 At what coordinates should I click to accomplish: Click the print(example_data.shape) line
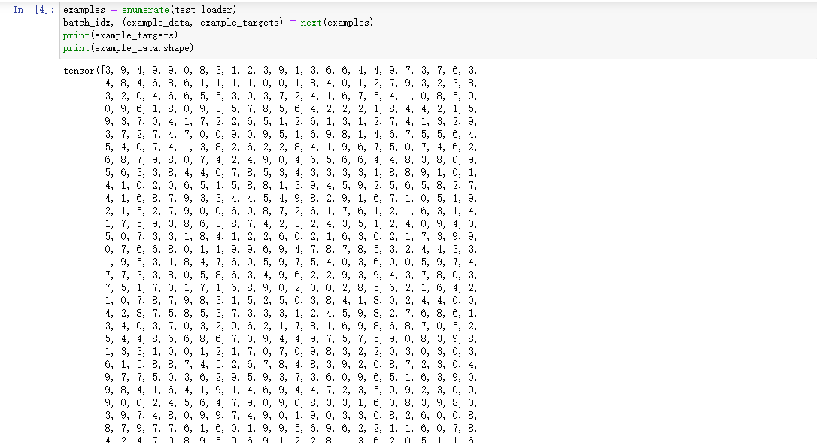(x=128, y=48)
